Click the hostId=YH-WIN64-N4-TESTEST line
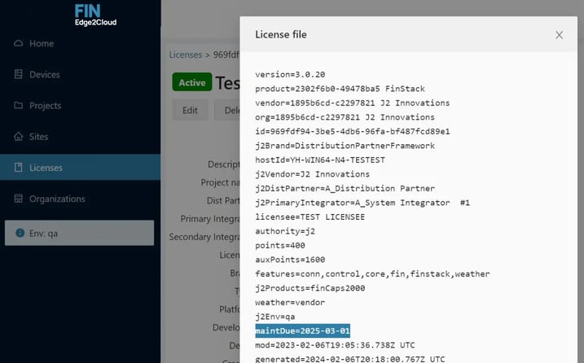The image size is (584, 363). click(320, 160)
